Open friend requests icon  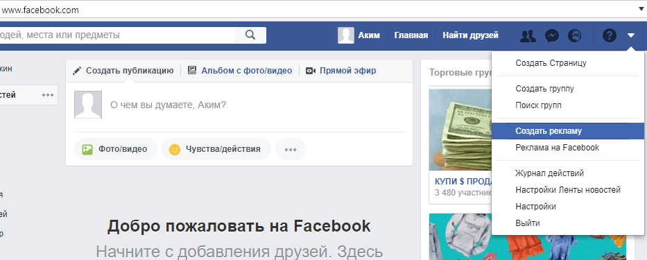[528, 36]
